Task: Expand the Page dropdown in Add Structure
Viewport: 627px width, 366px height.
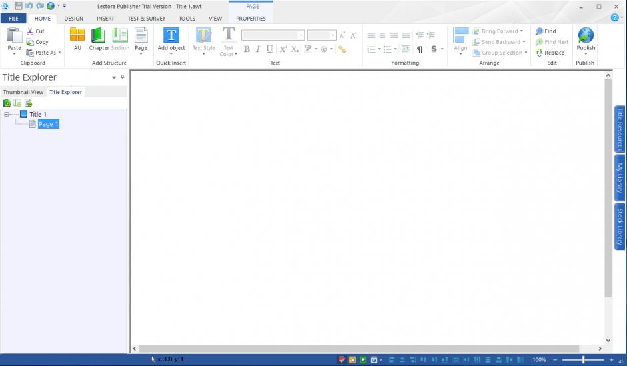Action: [x=141, y=53]
